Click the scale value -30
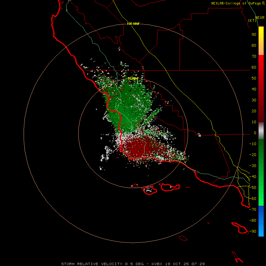The height and width of the screenshot is (266, 266). coord(253,166)
